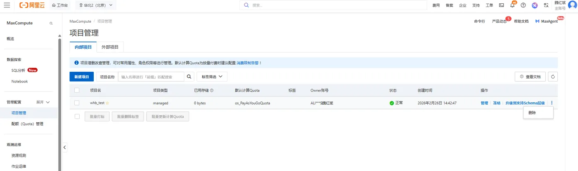Switch to the 外部项目 tab
This screenshot has width=578, height=171.
110,47
